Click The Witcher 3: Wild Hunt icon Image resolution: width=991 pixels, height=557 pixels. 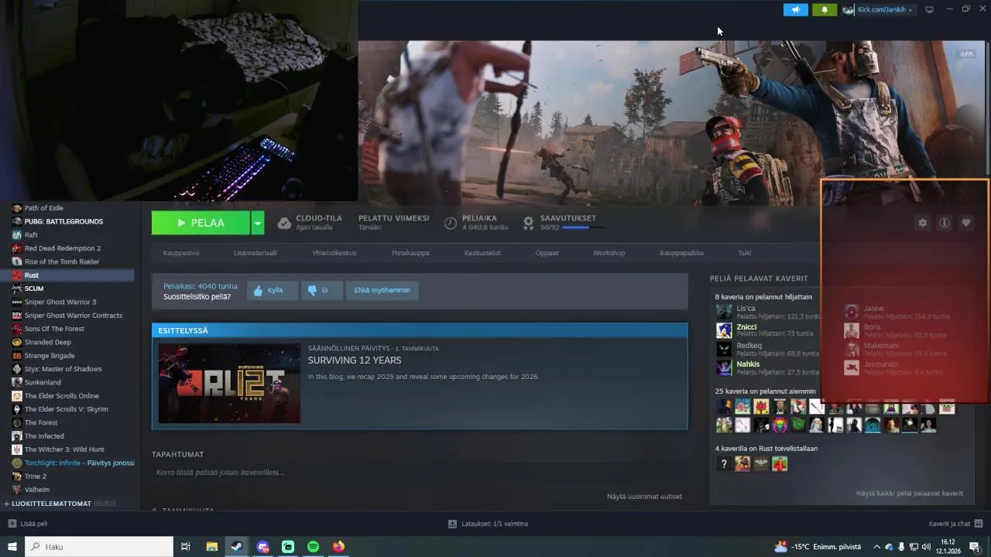pos(17,449)
